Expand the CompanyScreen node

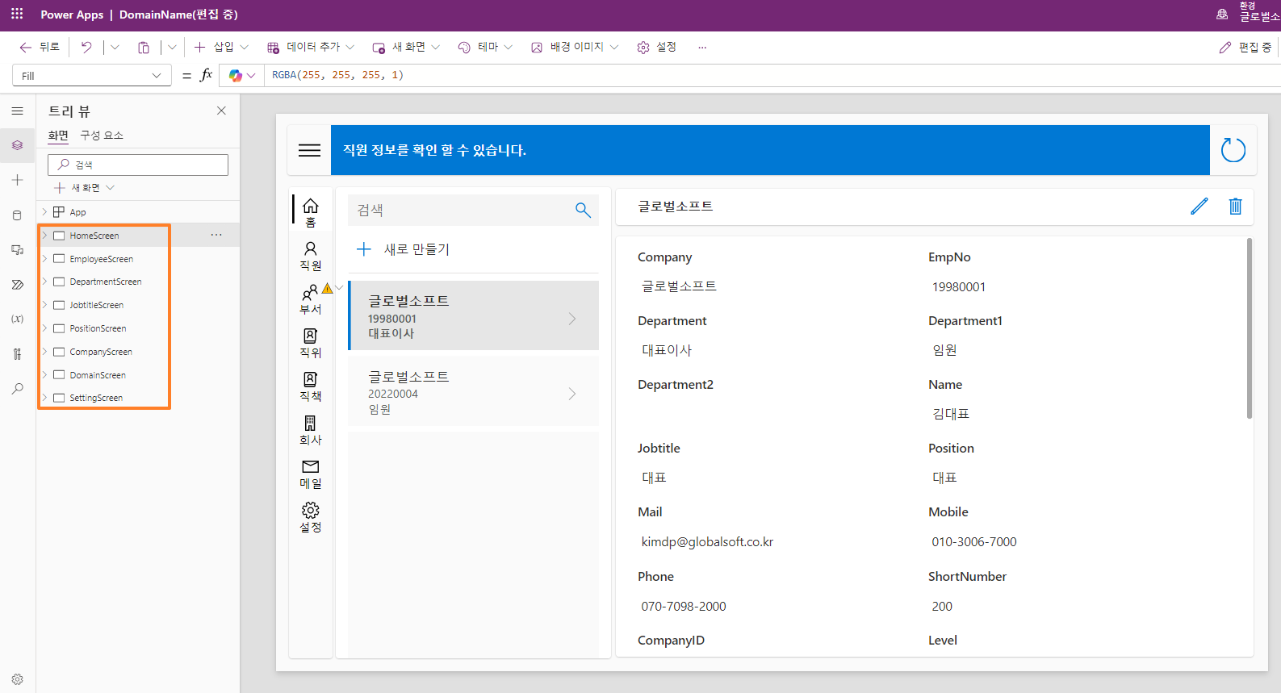[x=44, y=352]
